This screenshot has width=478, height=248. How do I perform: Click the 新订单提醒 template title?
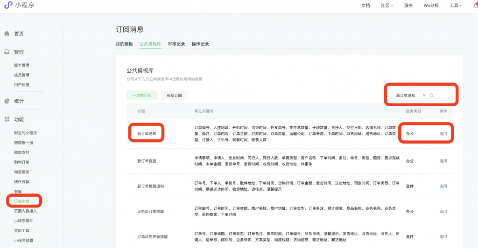click(147, 161)
